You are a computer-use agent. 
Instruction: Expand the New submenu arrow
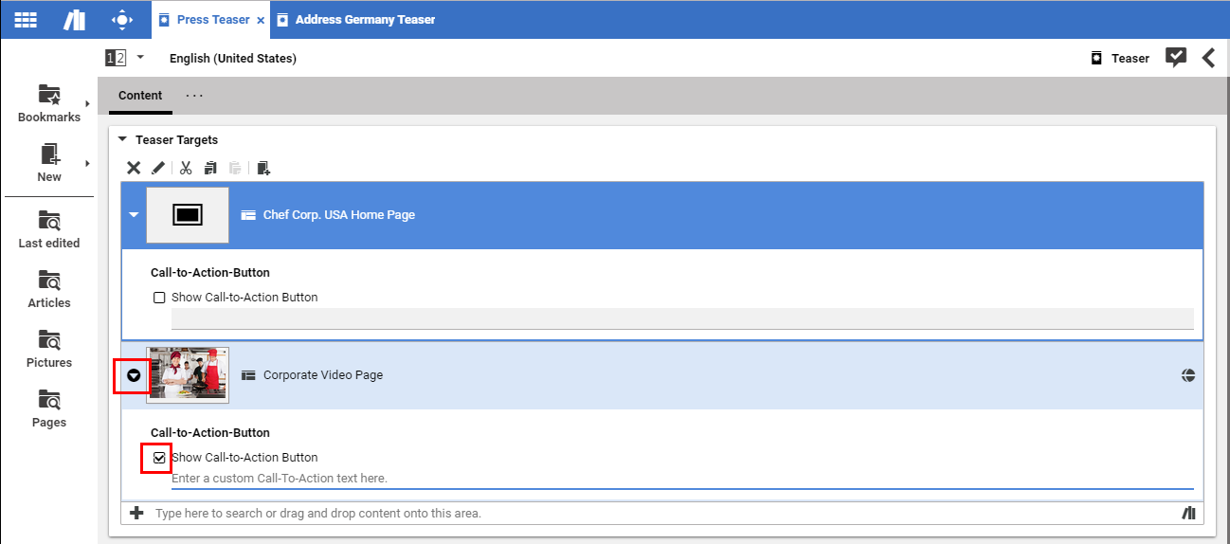87,163
